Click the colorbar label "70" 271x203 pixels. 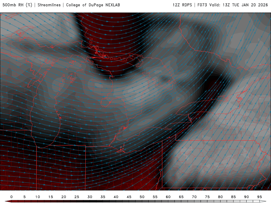[x=194, y=197]
